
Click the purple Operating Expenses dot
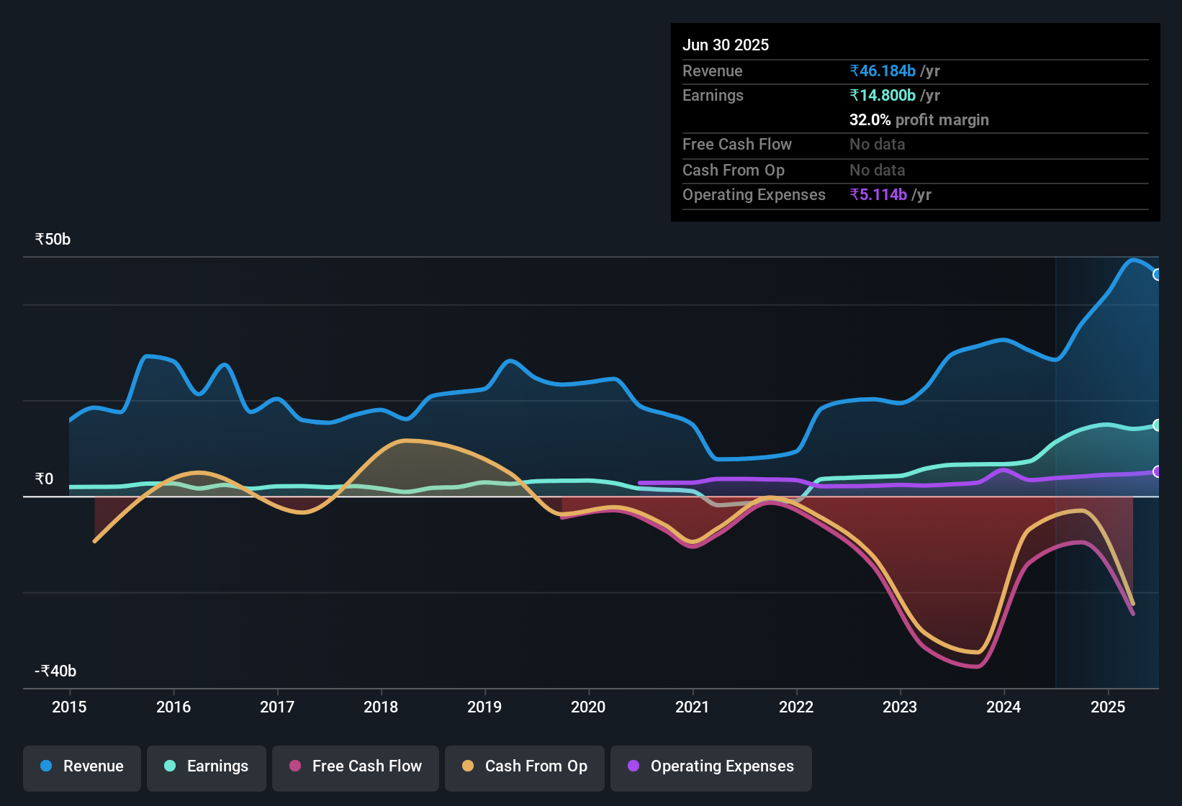pyautogui.click(x=633, y=766)
